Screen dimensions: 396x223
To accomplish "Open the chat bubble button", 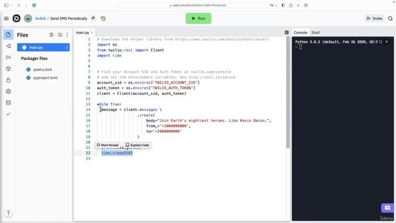I will pos(387,208).
